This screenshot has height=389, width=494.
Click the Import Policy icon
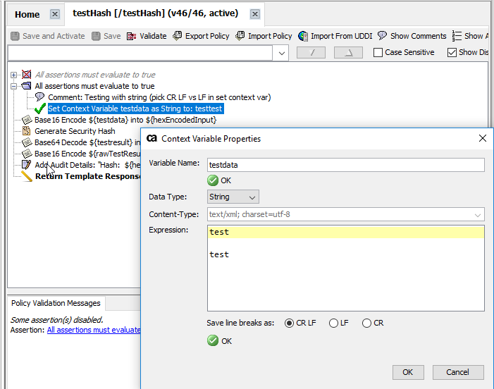tap(240, 36)
